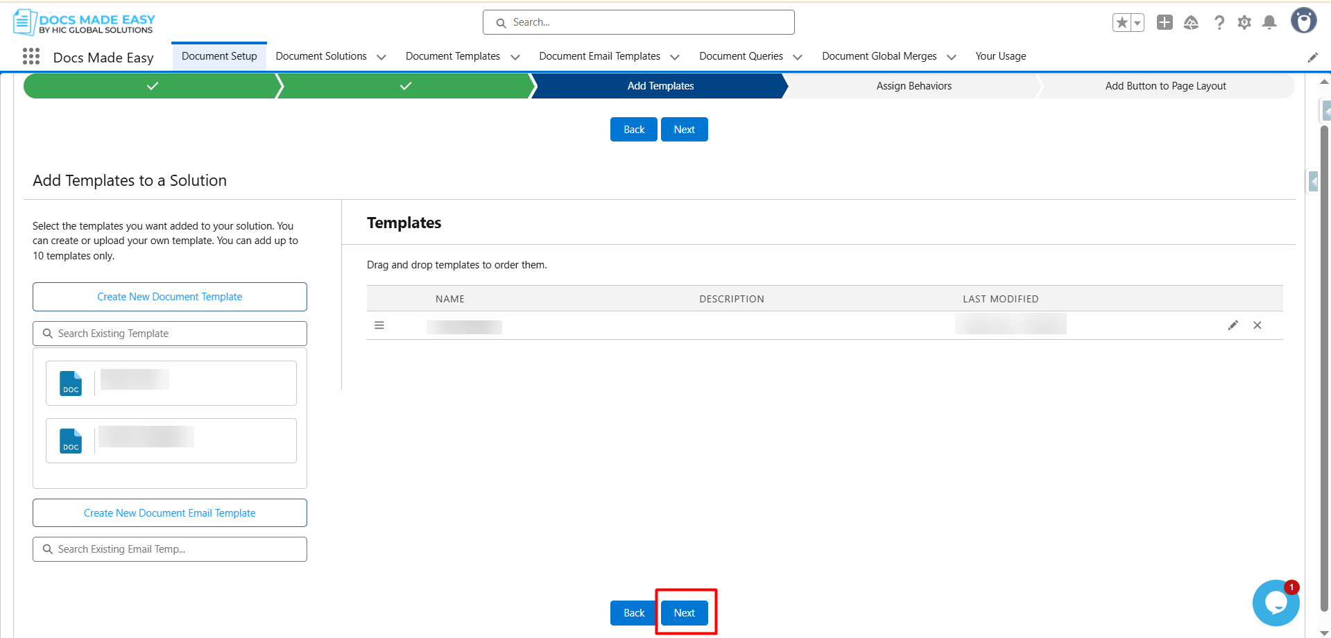Remove the template row with X icon
This screenshot has width=1331, height=638.
1257,325
